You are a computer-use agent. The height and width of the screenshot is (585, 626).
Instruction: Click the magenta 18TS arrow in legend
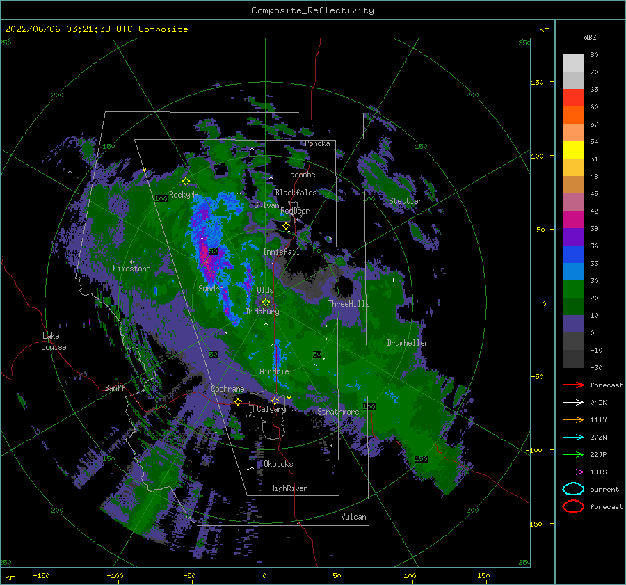click(x=574, y=472)
